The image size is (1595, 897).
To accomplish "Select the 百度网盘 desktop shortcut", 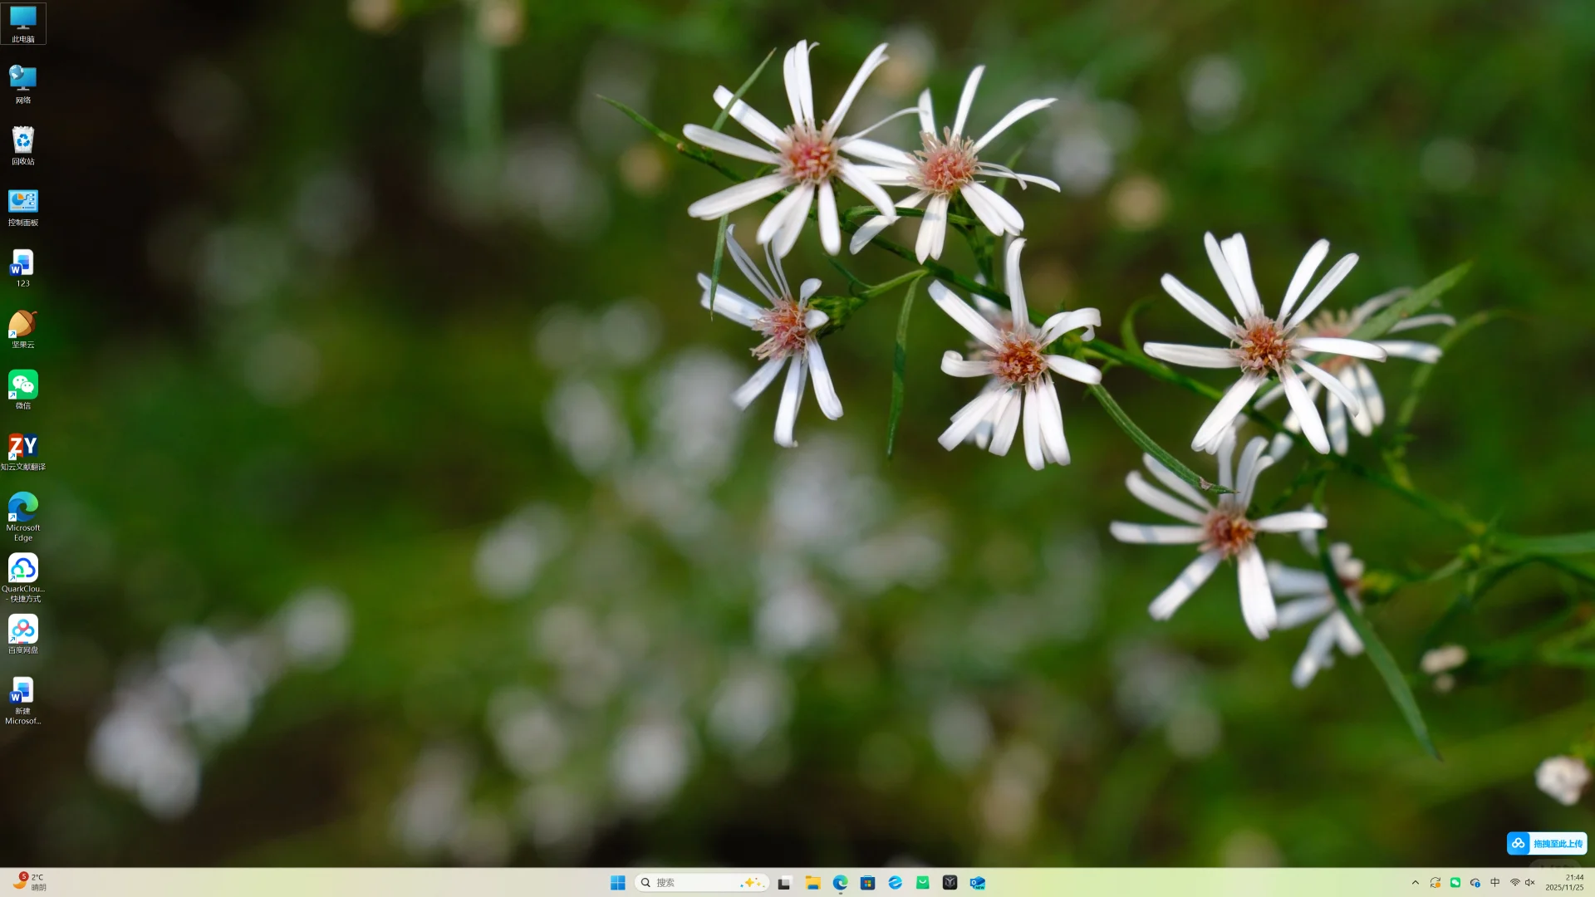I will point(22,634).
